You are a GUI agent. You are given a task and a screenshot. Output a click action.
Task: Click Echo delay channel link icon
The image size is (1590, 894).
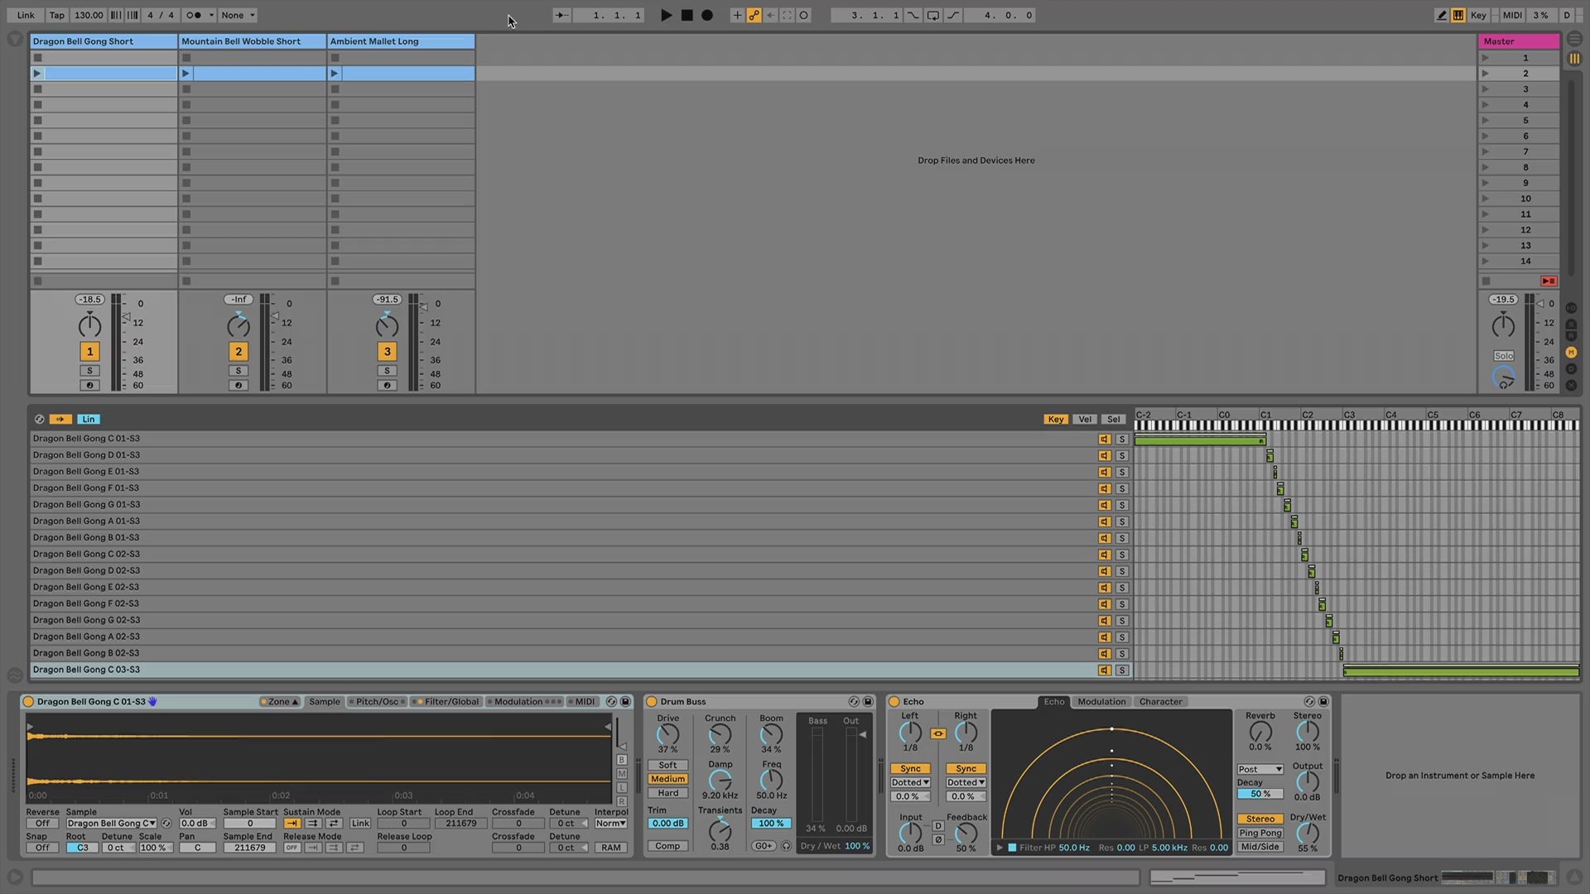coord(937,733)
